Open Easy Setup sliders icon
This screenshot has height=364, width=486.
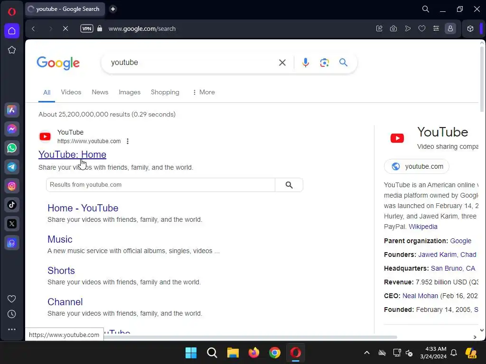tap(436, 28)
